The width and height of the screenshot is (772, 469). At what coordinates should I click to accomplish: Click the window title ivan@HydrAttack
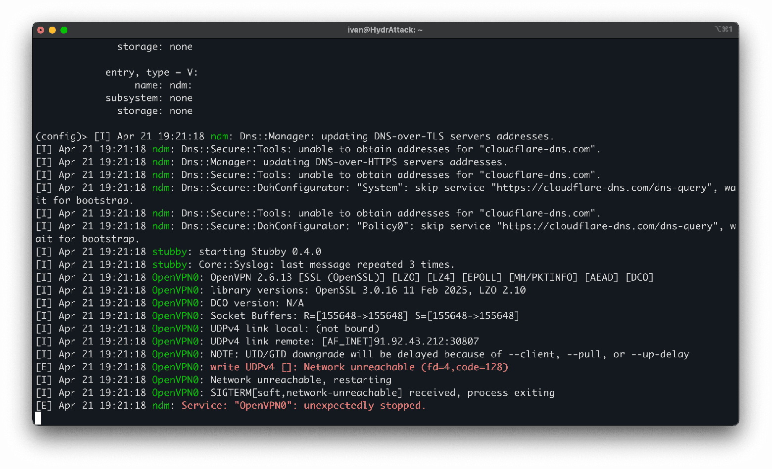click(385, 30)
